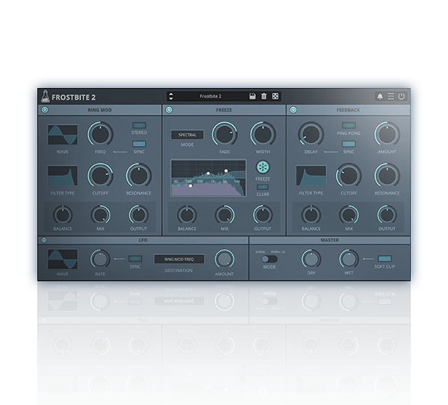Click the LFO section header
This screenshot has height=405, width=448.
[x=143, y=240]
